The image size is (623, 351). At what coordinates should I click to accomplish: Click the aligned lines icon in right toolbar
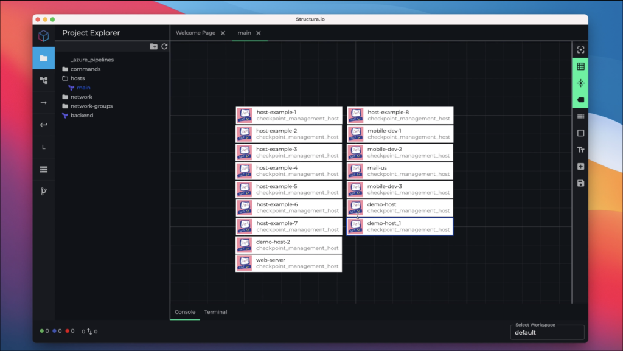click(x=580, y=116)
